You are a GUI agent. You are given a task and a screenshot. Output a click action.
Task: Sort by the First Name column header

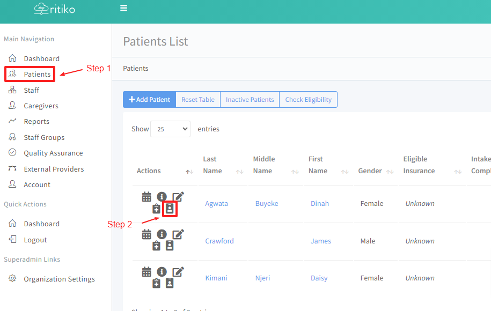(318, 165)
